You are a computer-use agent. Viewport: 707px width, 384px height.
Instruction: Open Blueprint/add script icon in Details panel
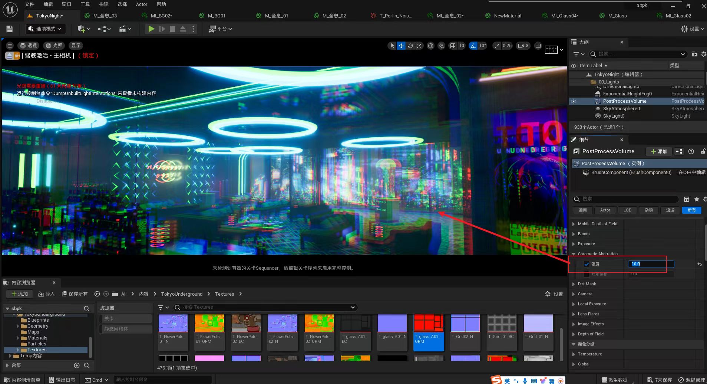(x=679, y=151)
